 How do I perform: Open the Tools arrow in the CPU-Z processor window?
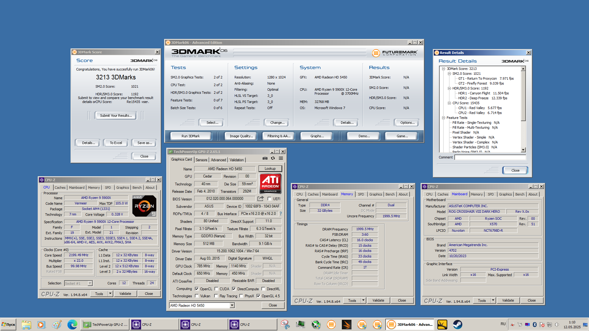[x=110, y=294]
